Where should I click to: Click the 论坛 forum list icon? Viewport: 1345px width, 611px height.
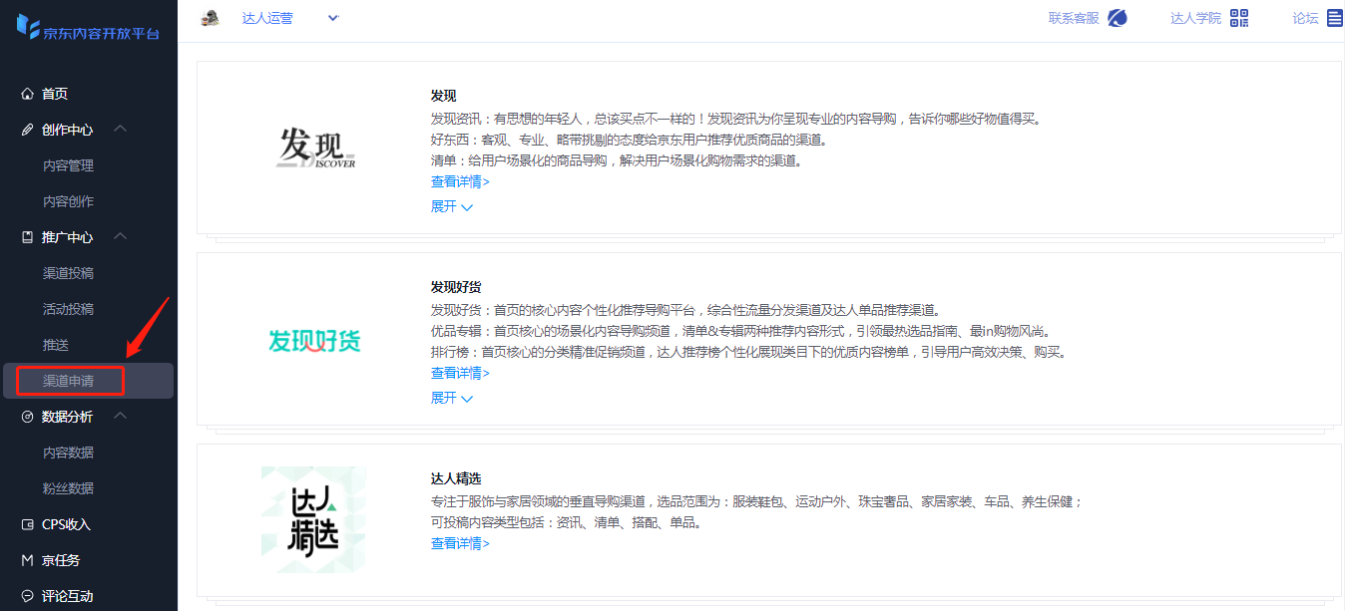coord(1334,18)
